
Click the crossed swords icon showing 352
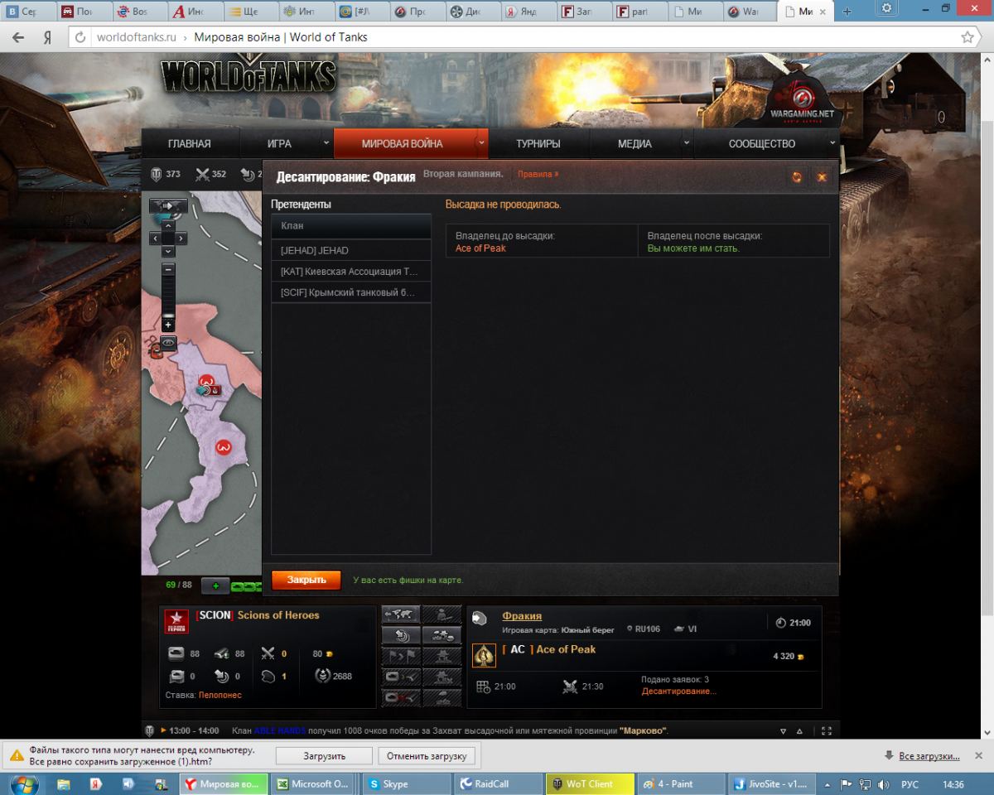tap(202, 174)
